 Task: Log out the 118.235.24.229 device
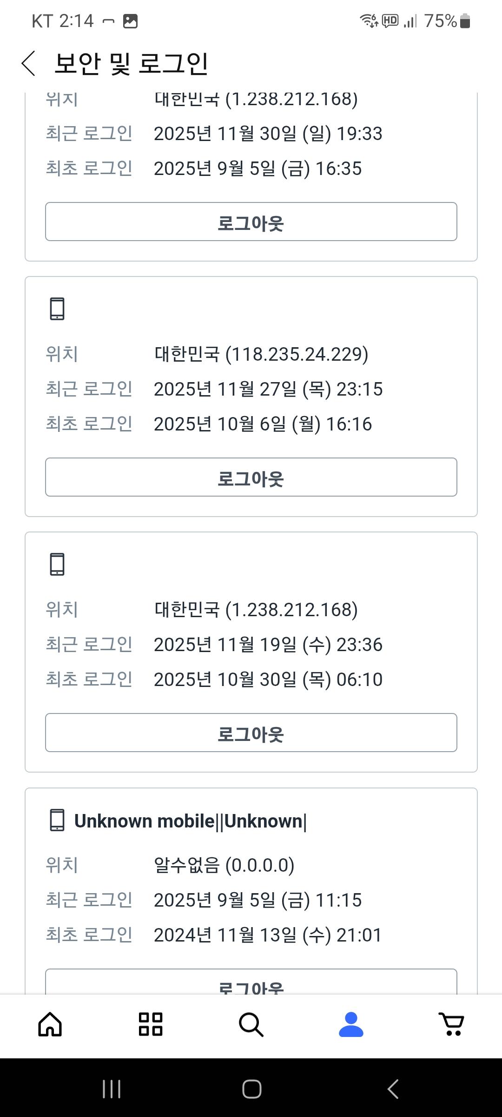251,477
